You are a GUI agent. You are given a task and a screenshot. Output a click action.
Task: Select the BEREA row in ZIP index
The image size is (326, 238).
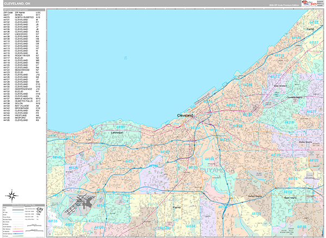pos(22,15)
